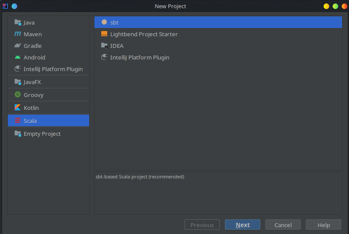Minimize window with yellow title bar button
Image resolution: width=349 pixels, height=234 pixels.
tap(326, 6)
